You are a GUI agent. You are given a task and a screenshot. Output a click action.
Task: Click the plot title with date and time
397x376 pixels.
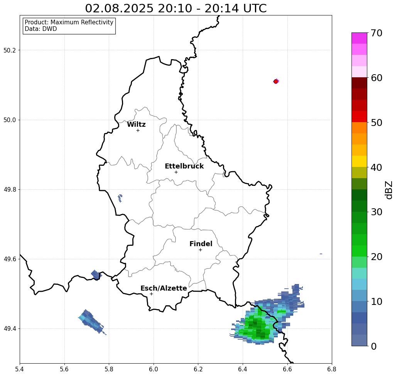pos(176,9)
